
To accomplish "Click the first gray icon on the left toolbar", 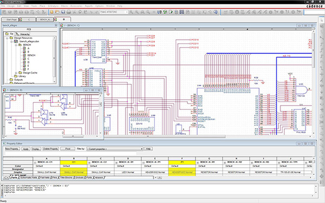I will click(4, 12).
